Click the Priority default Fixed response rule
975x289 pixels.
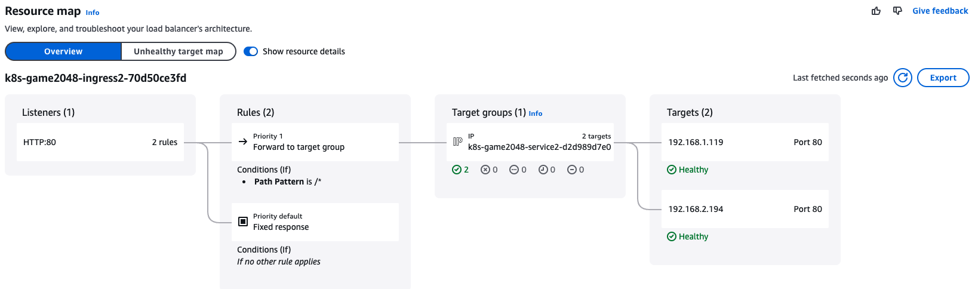coord(315,222)
